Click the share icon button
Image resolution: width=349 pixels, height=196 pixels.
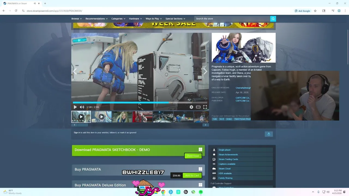point(269,134)
